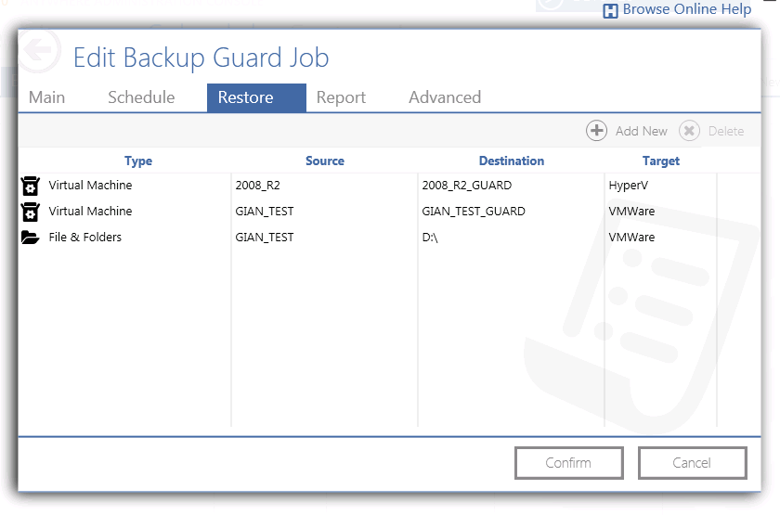This screenshot has width=780, height=515.
Task: Click the virtual machine icon in the GIAN_TEST_GUARD row
Action: 31,212
